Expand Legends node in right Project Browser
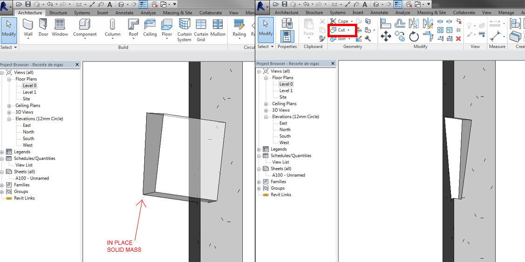Viewport: 525px width, 262px height. pos(259,149)
